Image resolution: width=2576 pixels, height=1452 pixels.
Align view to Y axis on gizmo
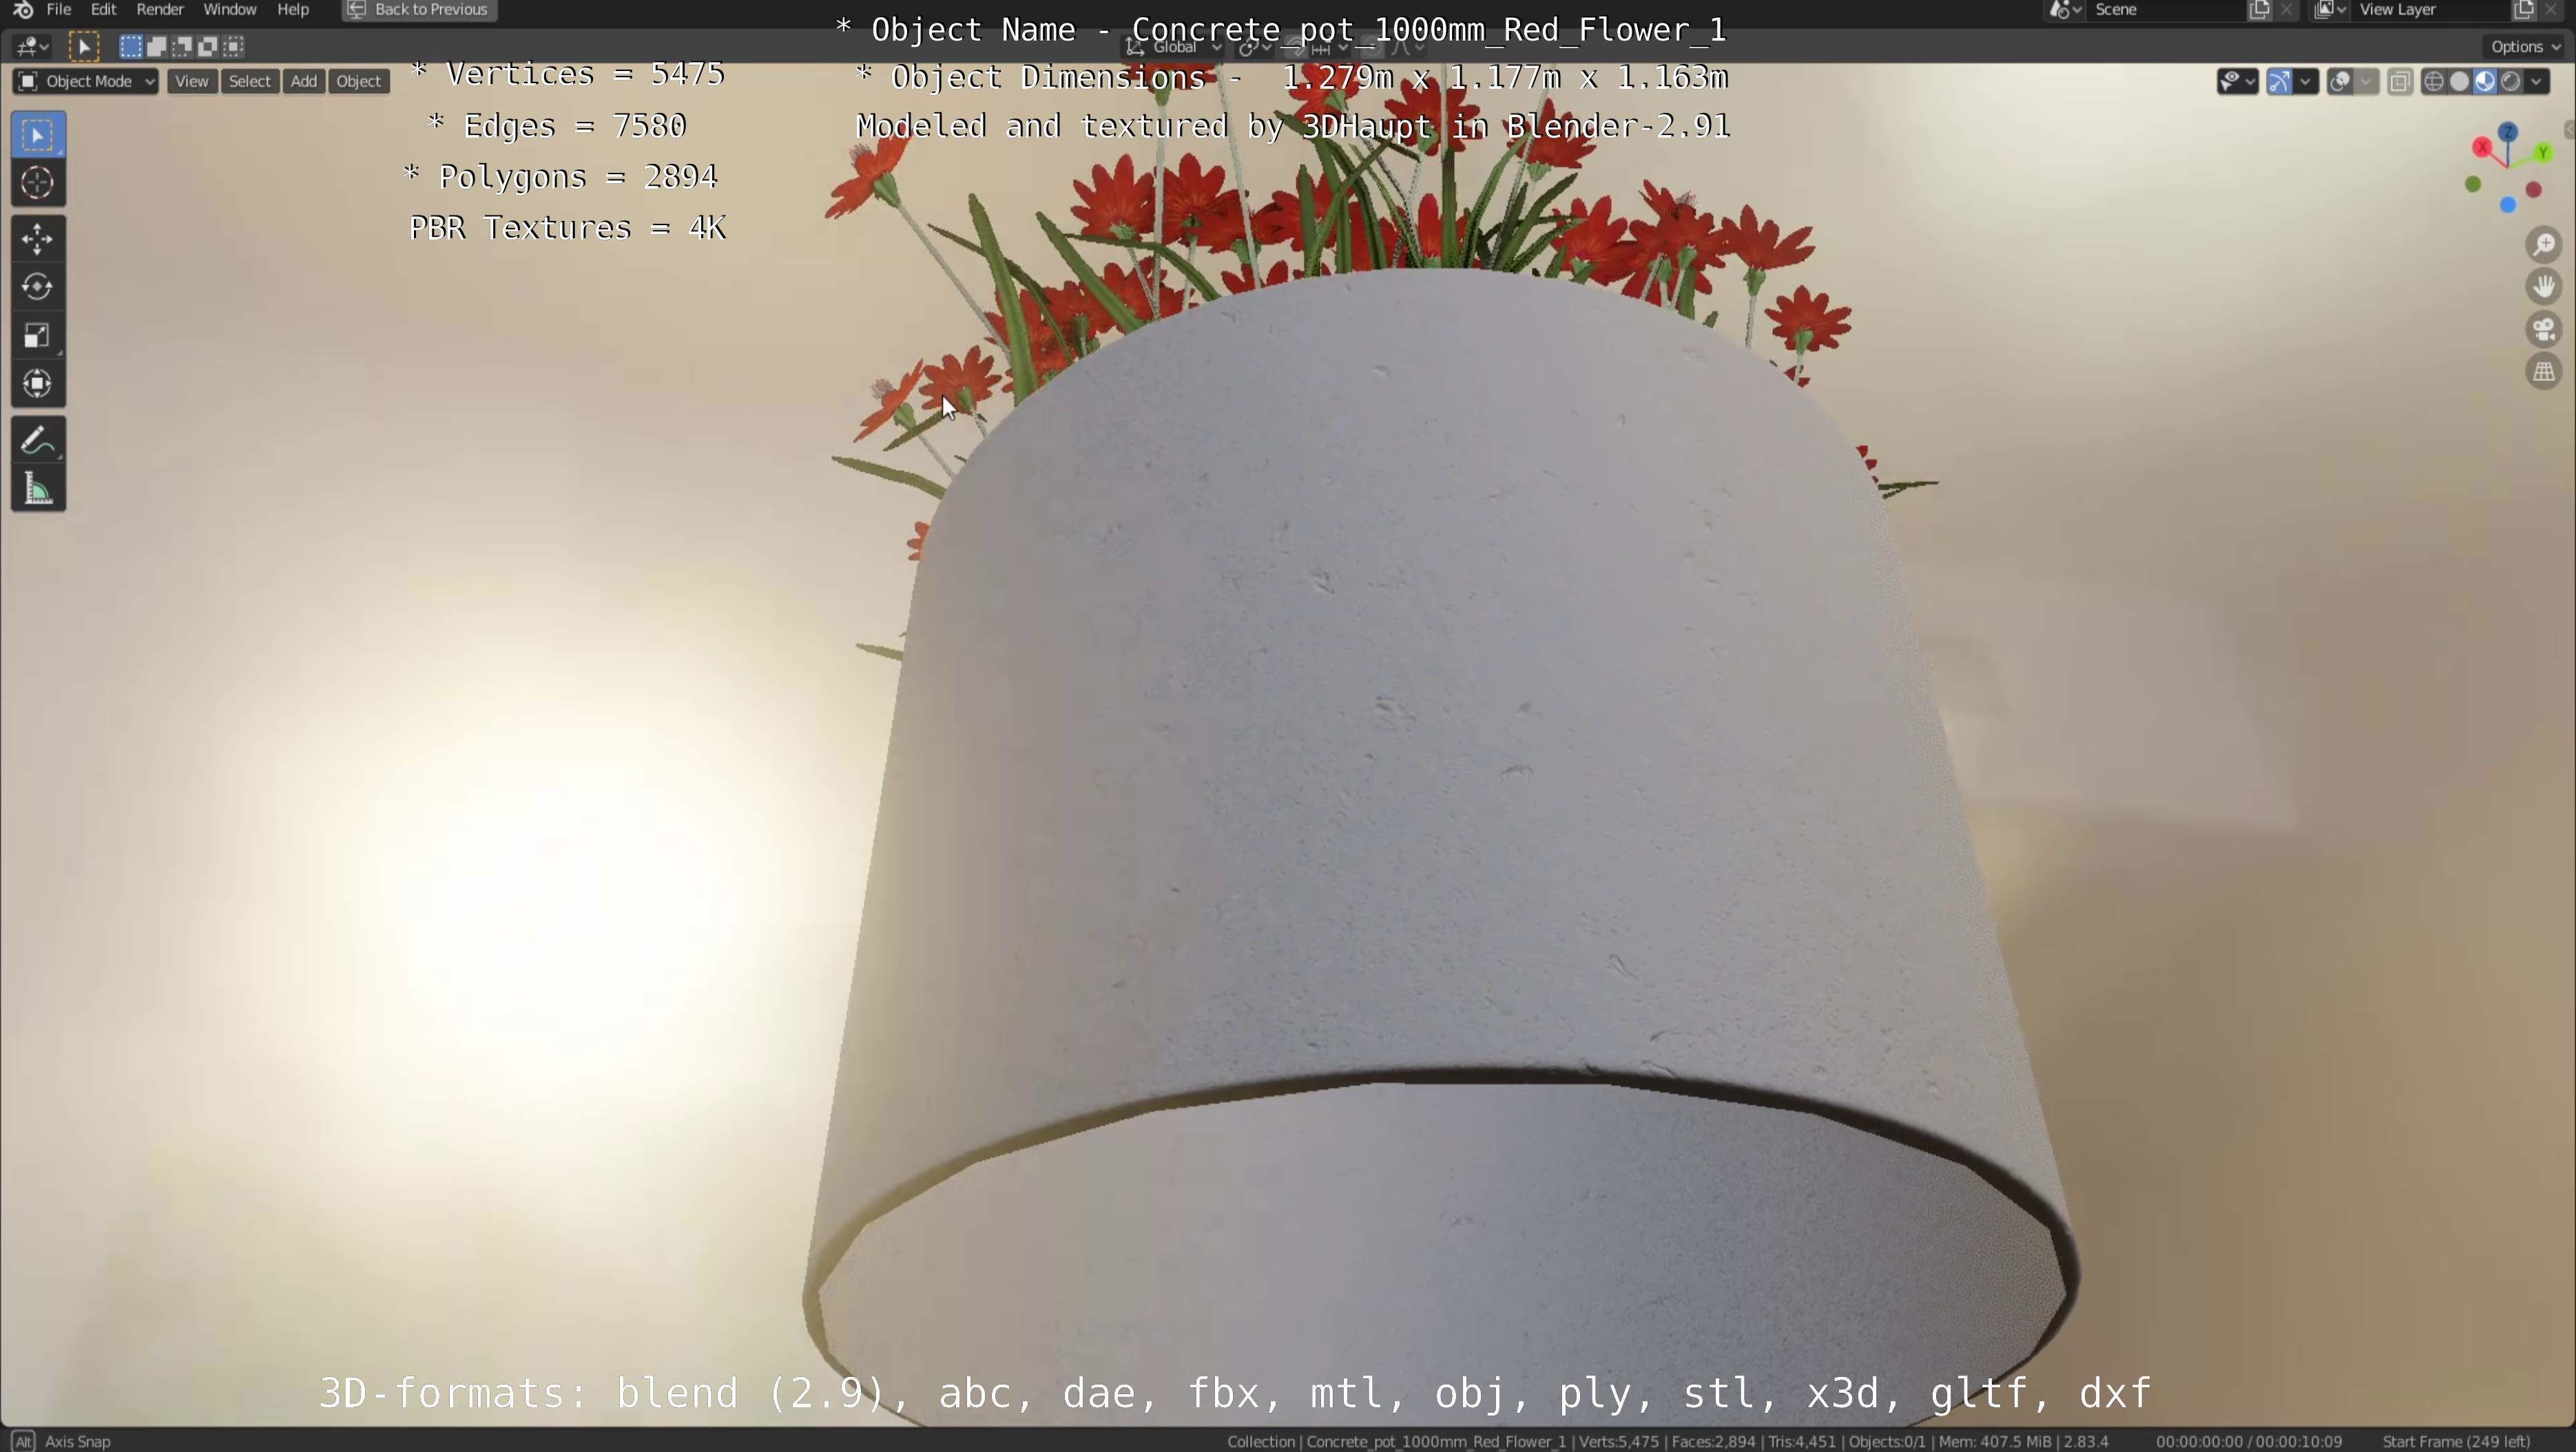(2543, 152)
